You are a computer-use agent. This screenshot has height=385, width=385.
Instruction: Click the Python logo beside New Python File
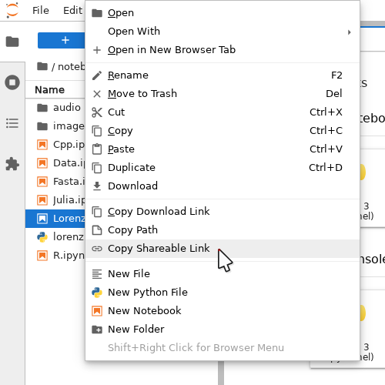pos(97,293)
